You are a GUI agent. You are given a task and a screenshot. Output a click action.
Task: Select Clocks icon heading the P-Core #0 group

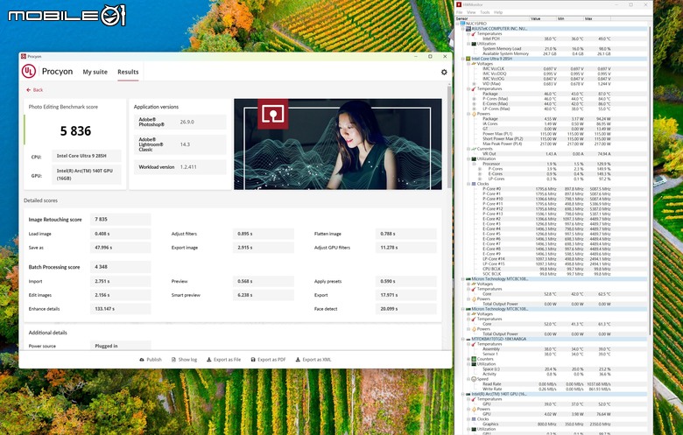pos(474,184)
